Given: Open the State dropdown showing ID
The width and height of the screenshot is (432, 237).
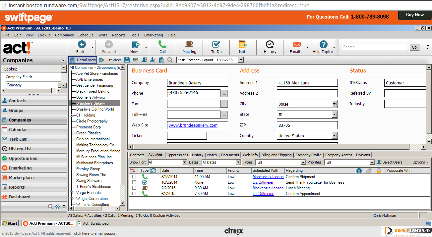Looking at the screenshot, I should pyautogui.click(x=335, y=115).
